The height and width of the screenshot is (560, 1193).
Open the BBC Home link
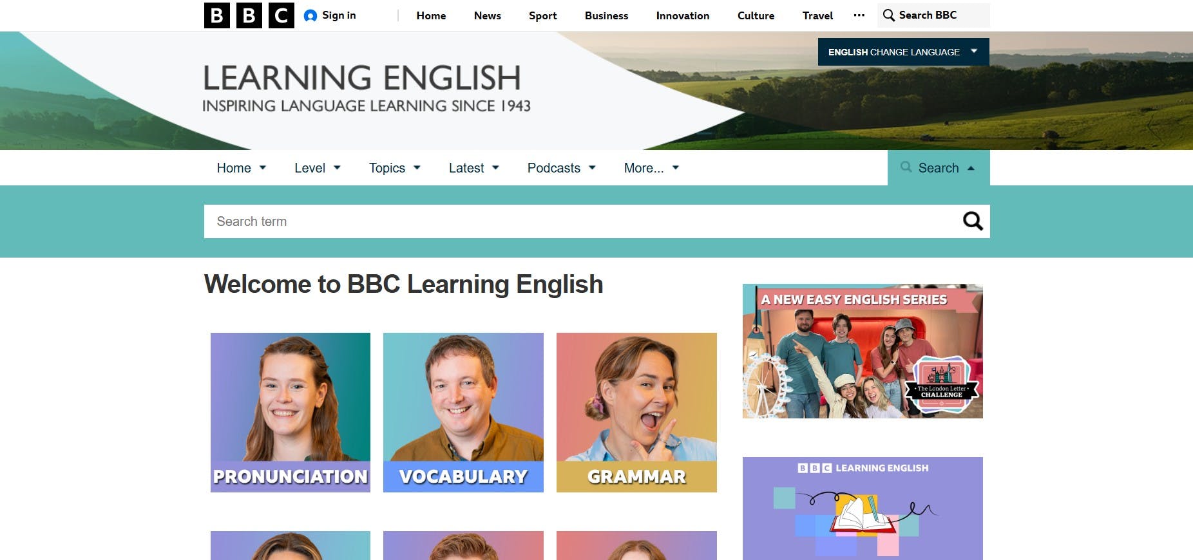431,15
